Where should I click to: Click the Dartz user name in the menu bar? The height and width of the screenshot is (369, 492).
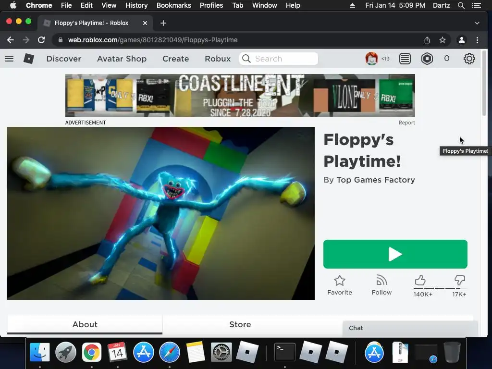(441, 5)
